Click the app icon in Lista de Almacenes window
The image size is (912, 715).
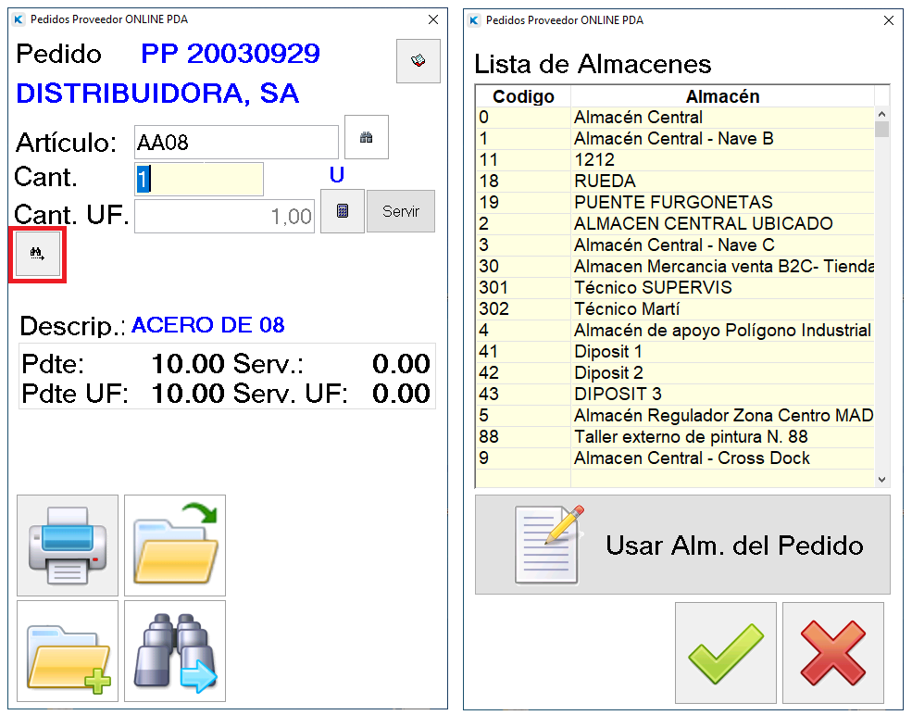[474, 20]
